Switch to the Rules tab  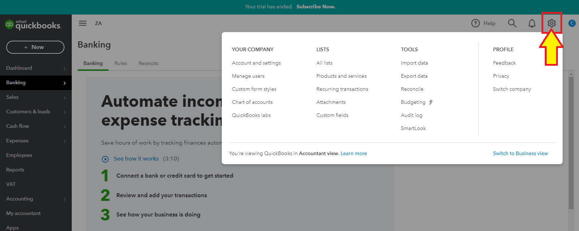click(x=121, y=63)
